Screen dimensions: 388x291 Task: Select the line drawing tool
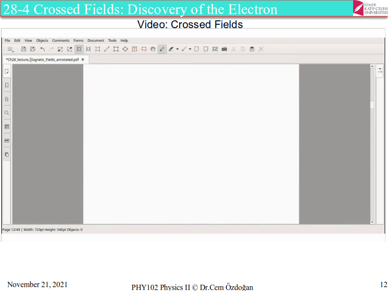click(x=107, y=49)
